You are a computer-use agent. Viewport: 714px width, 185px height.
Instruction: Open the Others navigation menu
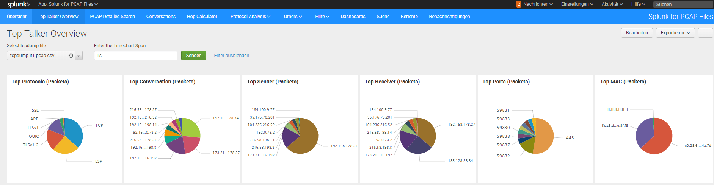[293, 17]
